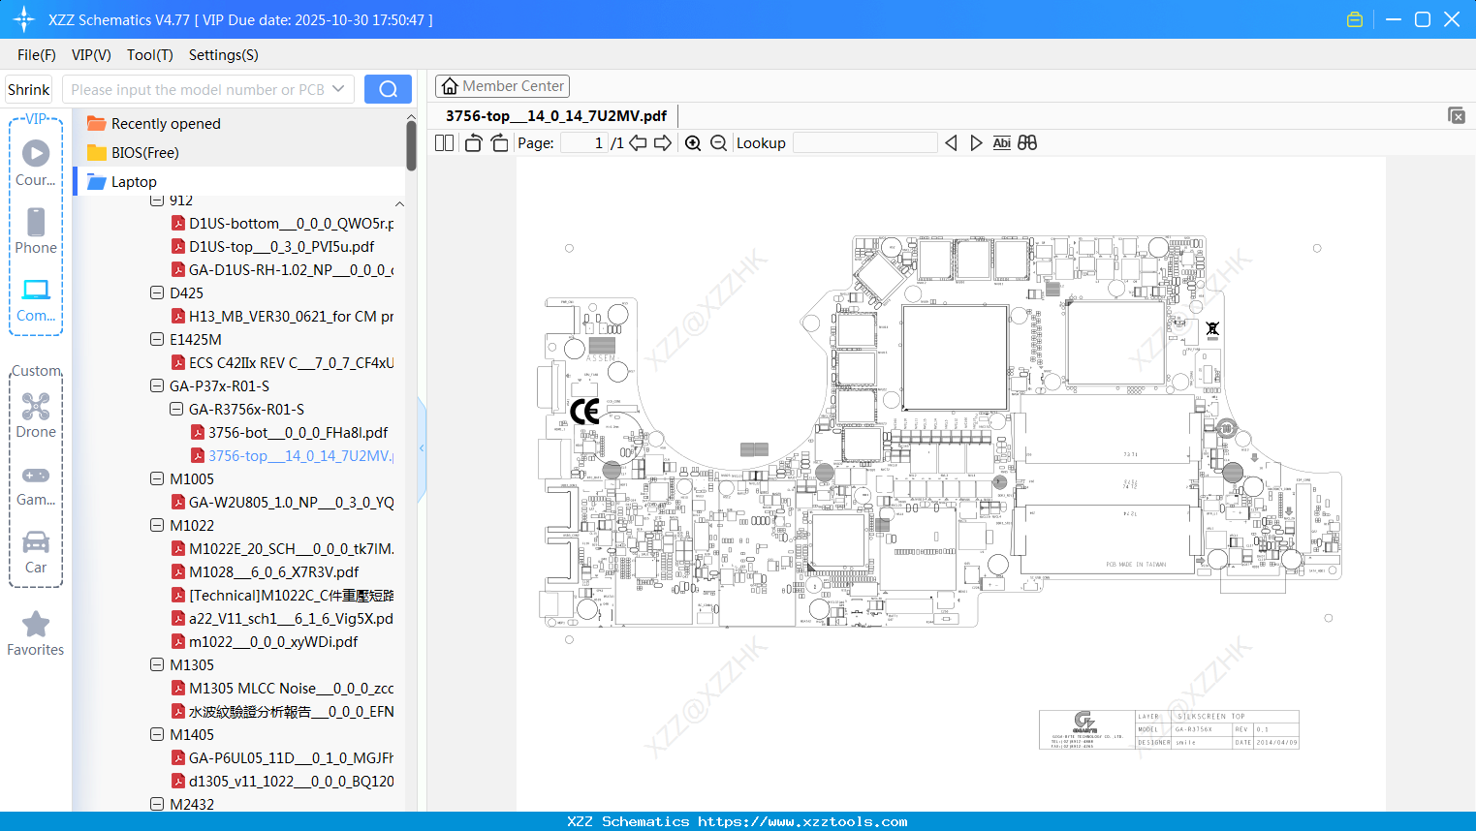Open a22_V11_sch1 PDF file

(282, 618)
